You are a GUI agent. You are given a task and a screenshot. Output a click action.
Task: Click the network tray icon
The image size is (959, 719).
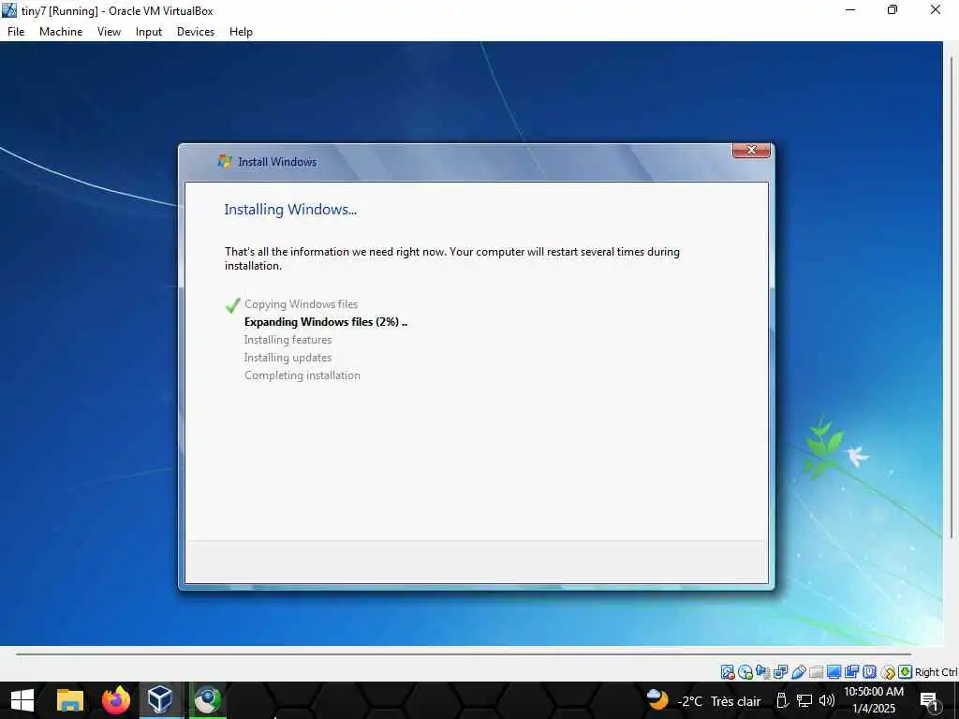(804, 700)
